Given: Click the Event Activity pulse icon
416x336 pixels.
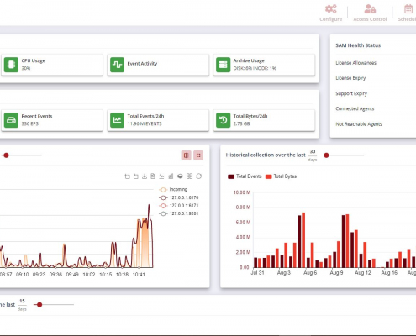Looking at the screenshot, I should [117, 65].
